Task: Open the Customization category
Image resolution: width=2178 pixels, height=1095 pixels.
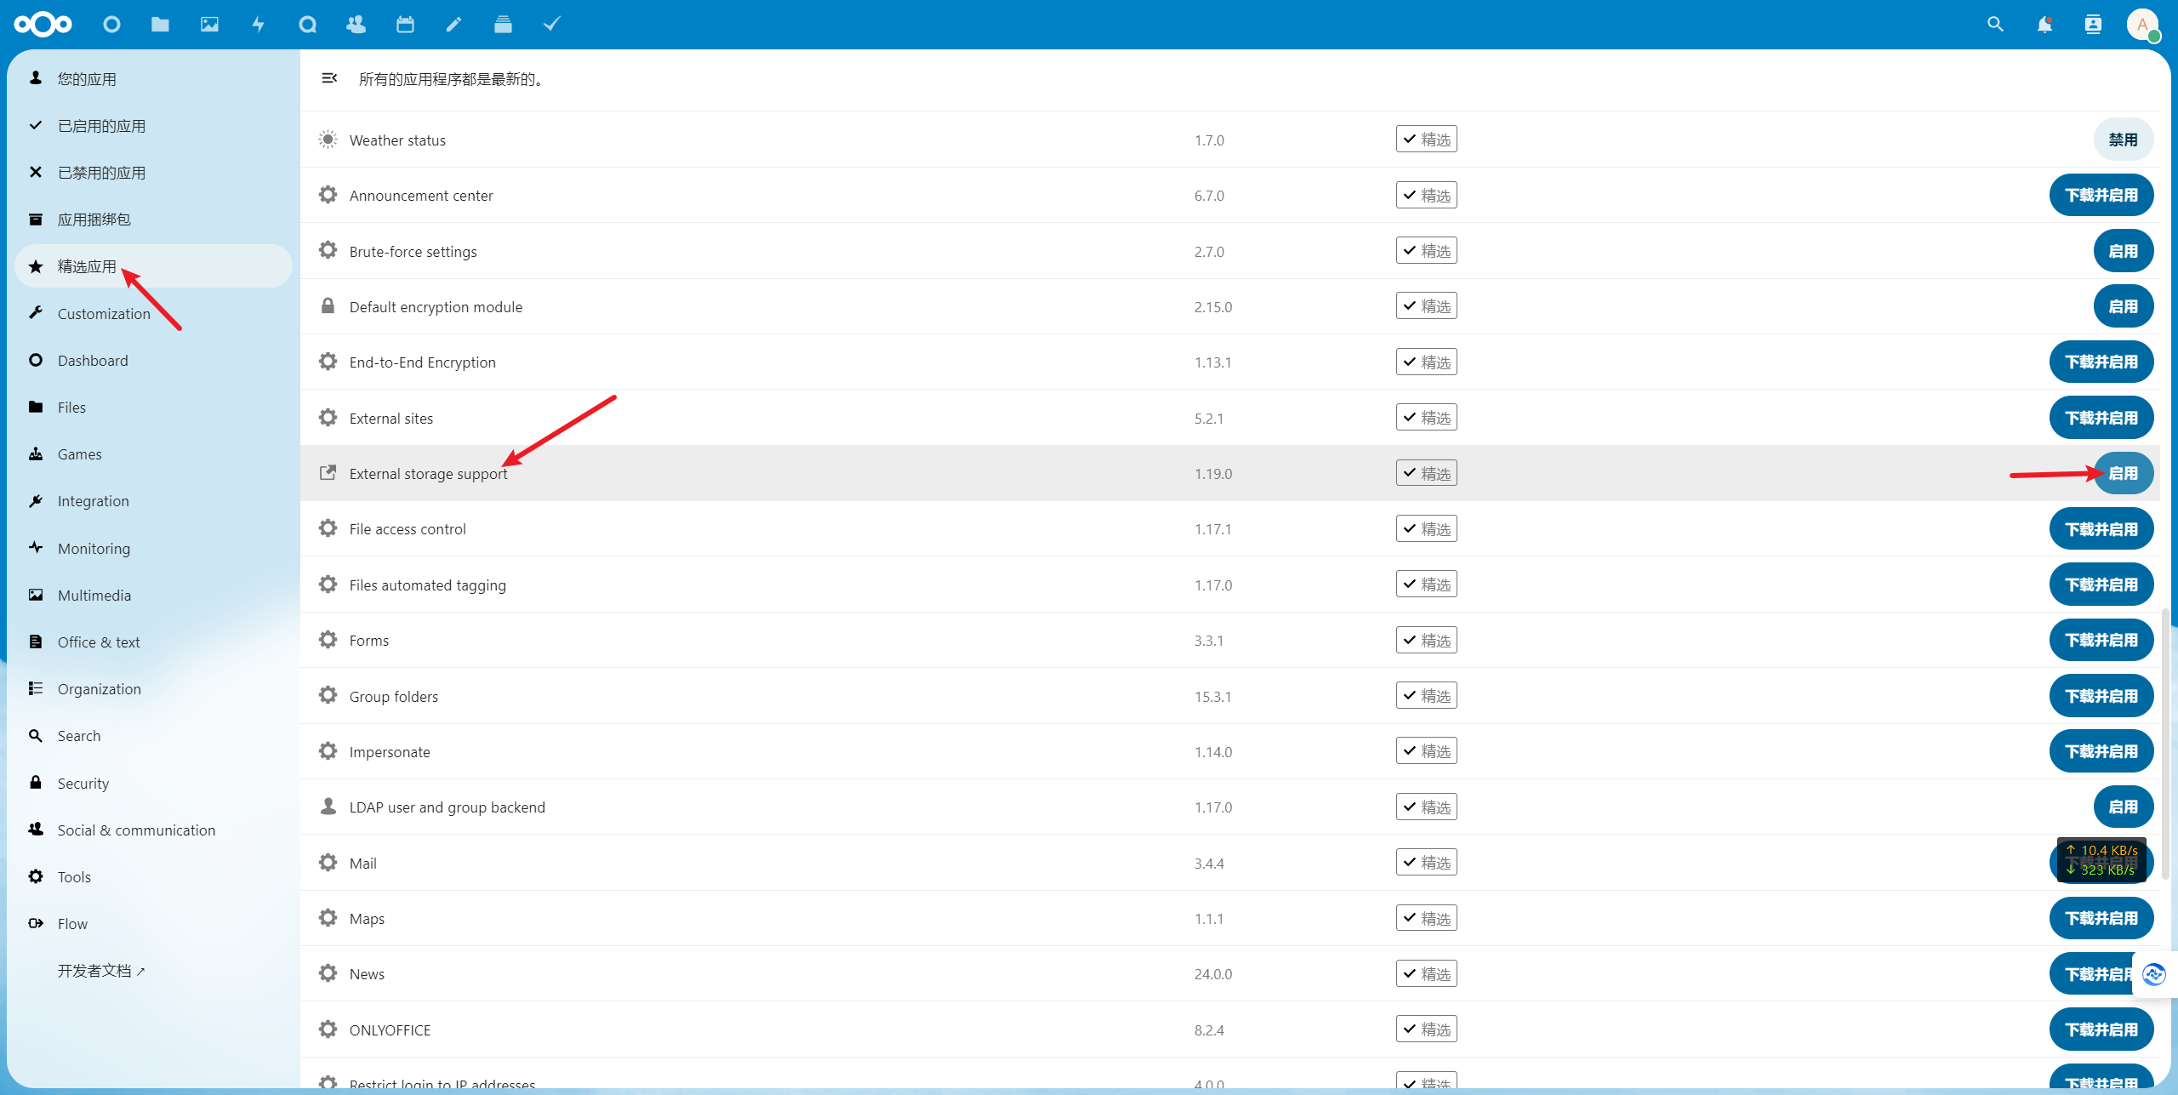Action: 153,313
